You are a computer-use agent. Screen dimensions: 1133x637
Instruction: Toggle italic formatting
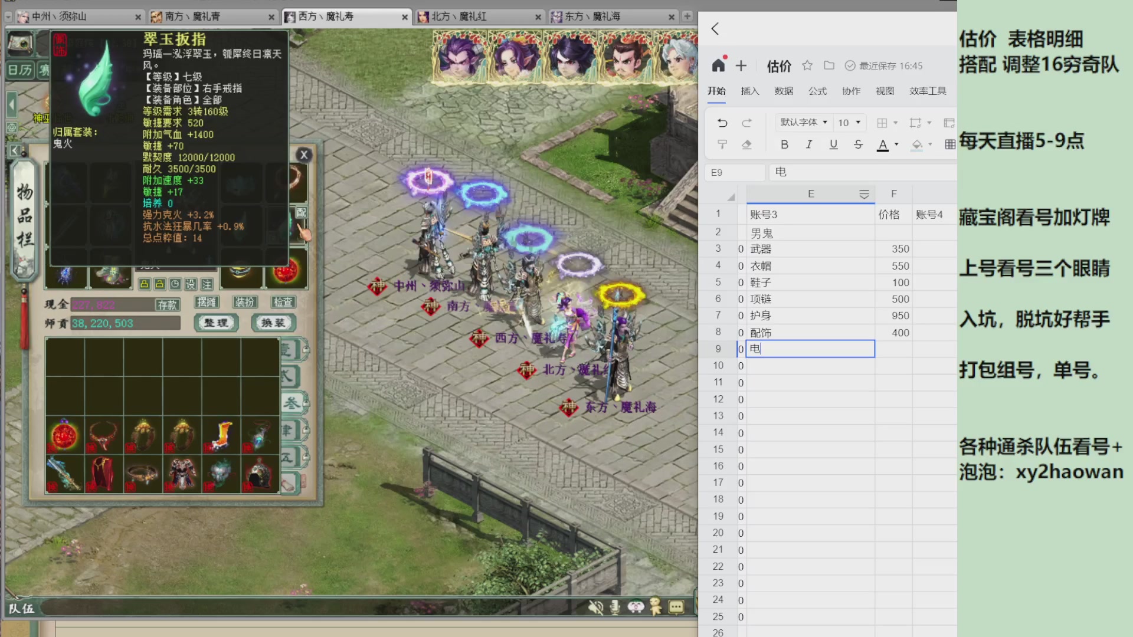click(x=809, y=145)
